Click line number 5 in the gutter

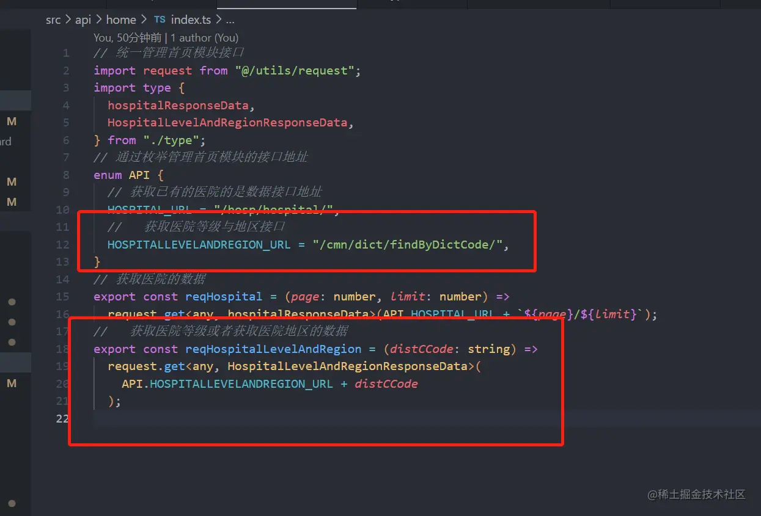[x=66, y=123]
